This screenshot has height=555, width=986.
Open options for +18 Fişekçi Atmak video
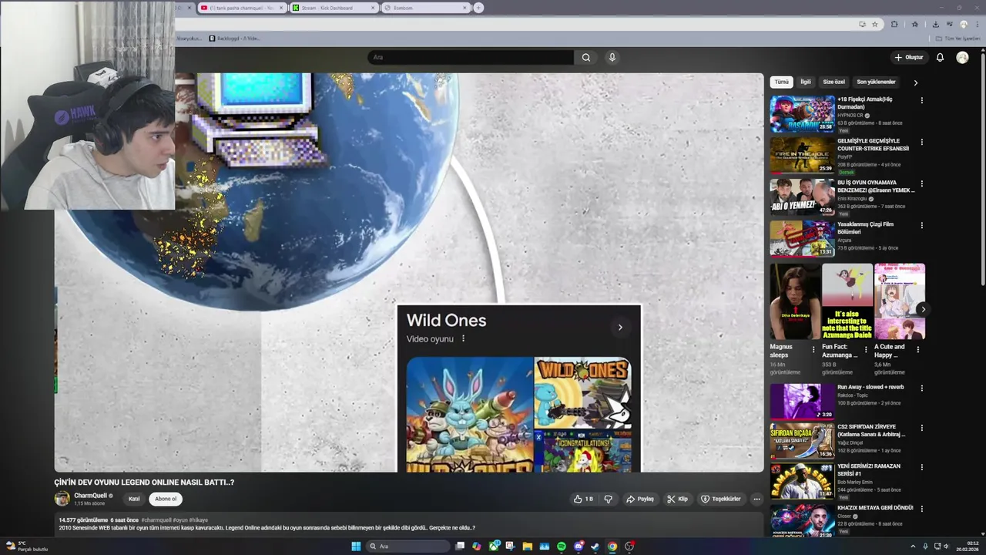coord(921,100)
